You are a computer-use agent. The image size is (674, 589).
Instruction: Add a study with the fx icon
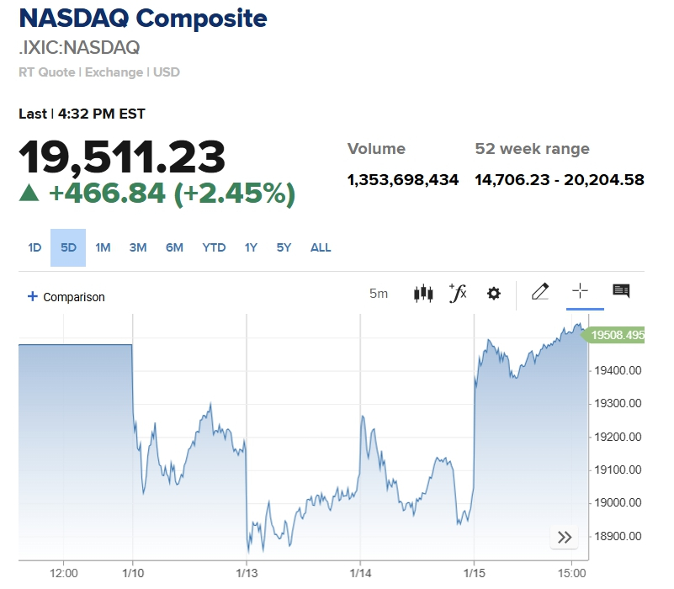click(458, 293)
